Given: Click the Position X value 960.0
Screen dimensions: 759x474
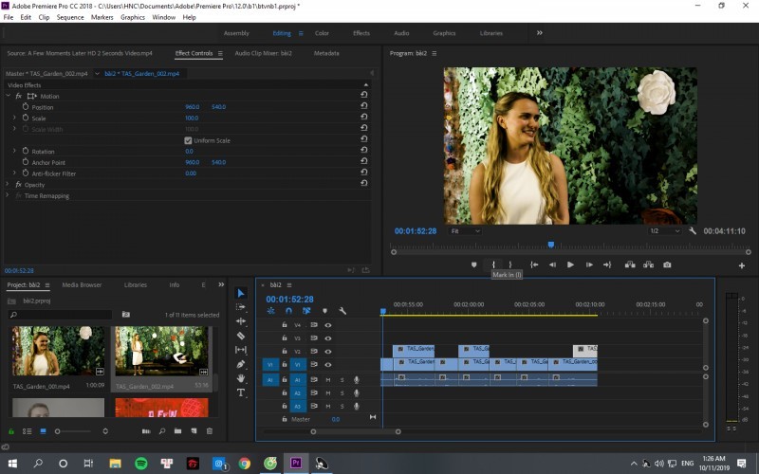Looking at the screenshot, I should pos(193,106).
